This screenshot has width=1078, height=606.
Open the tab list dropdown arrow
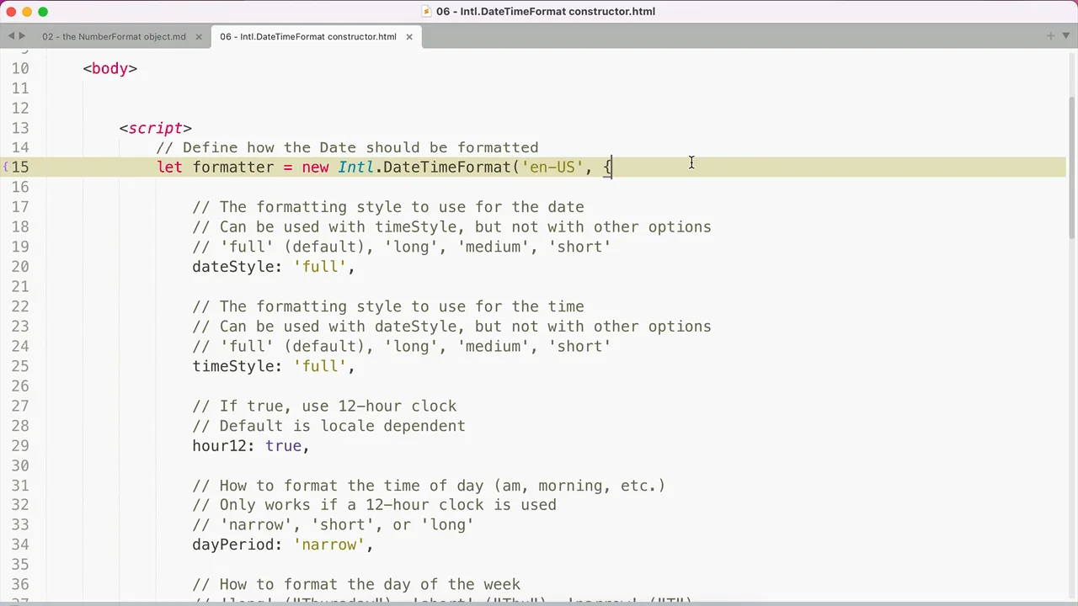point(1065,36)
